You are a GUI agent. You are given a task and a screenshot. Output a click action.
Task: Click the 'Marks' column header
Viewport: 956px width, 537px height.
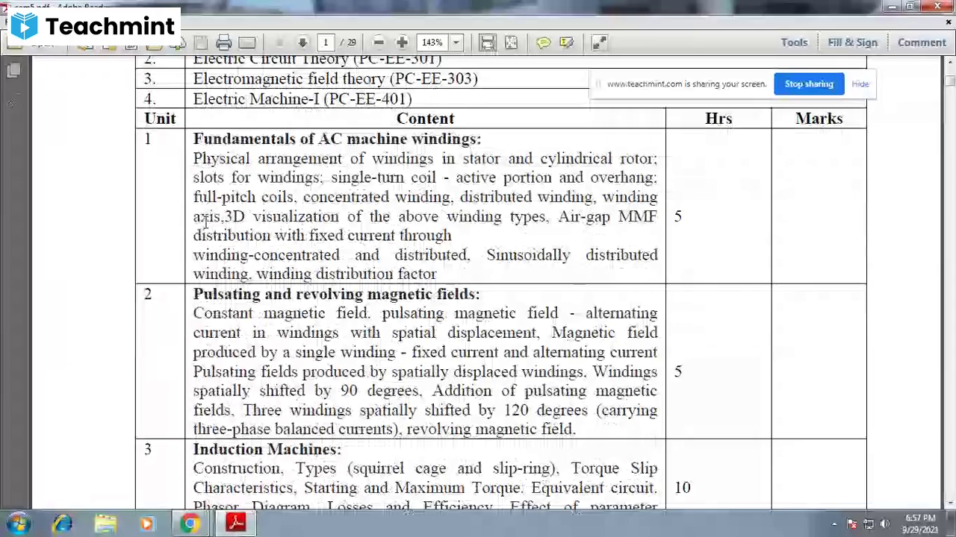(819, 119)
